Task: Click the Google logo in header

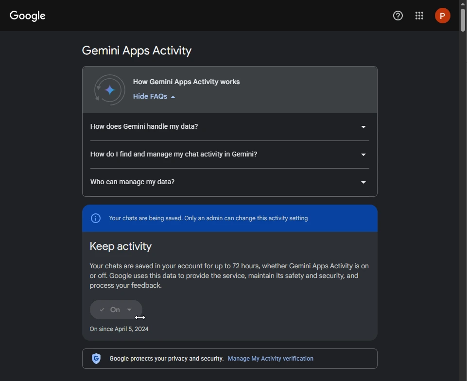Action: tap(27, 16)
